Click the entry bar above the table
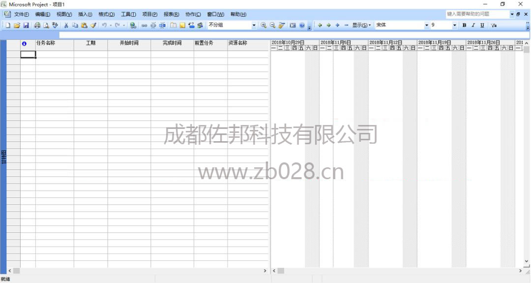This screenshot has height=283, width=531. point(294,35)
